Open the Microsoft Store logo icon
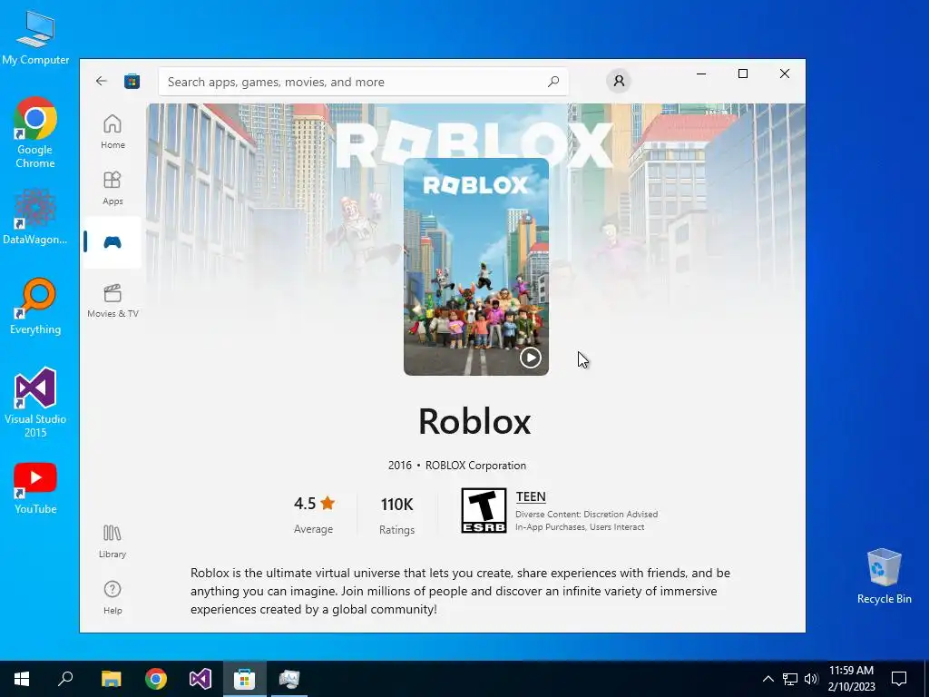929x697 pixels. [132, 81]
